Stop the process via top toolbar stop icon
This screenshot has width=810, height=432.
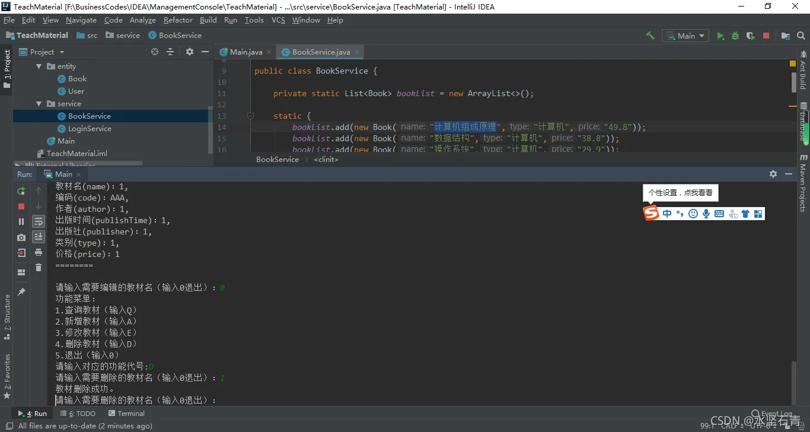(766, 36)
